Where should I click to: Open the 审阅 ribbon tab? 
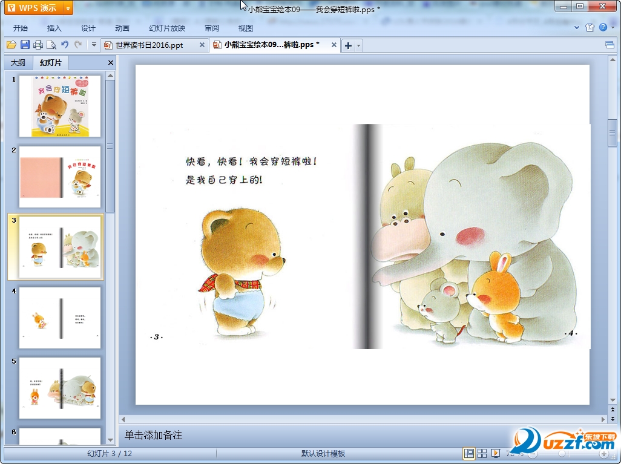pos(212,28)
